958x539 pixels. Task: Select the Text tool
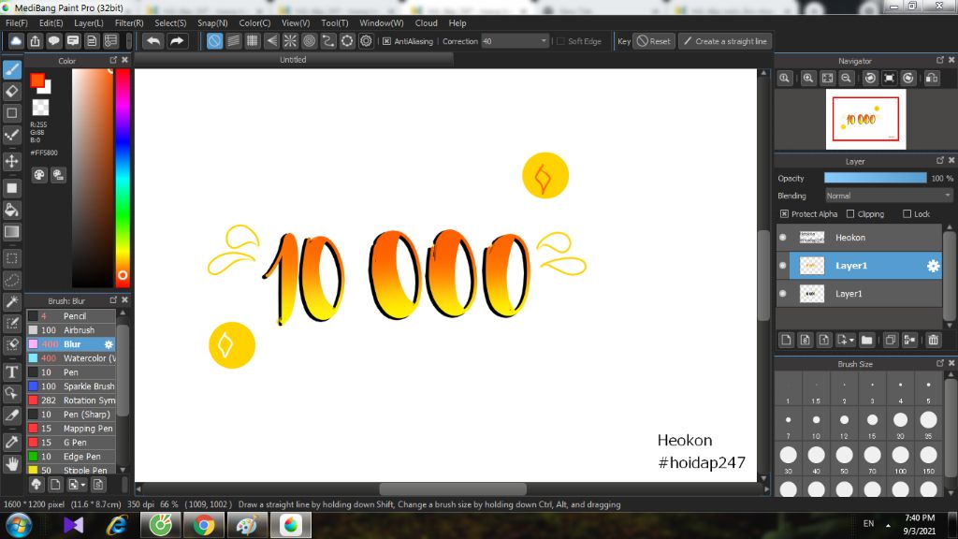pyautogui.click(x=11, y=372)
